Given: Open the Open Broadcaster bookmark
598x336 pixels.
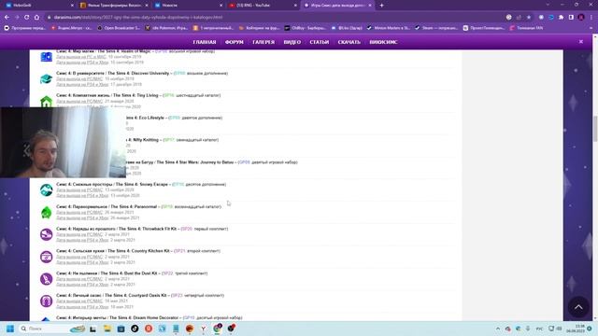Looking at the screenshot, I should click(118, 28).
